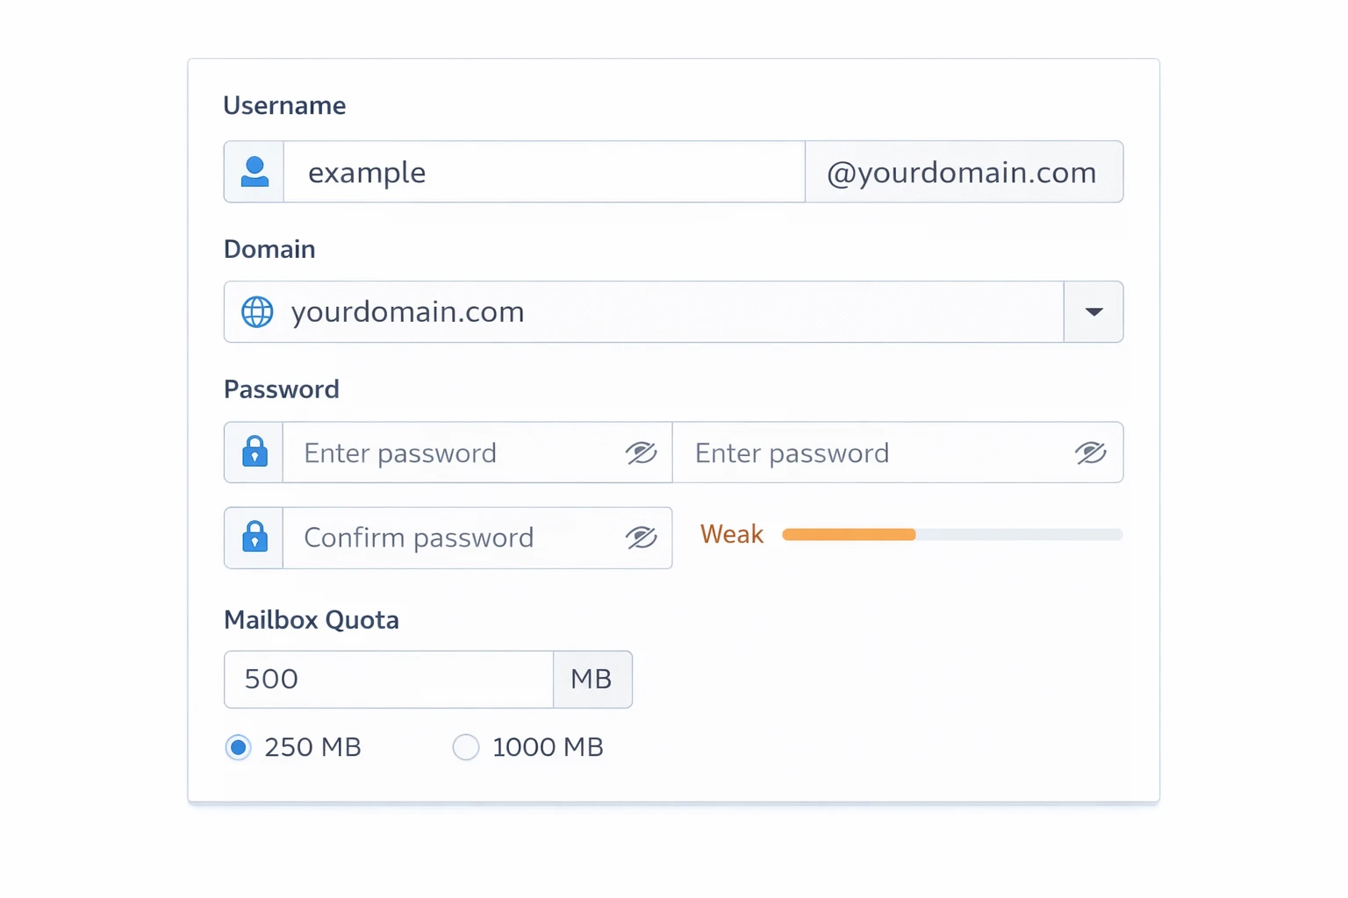
Task: Click the lock icon beside Confirm password
Action: (253, 538)
